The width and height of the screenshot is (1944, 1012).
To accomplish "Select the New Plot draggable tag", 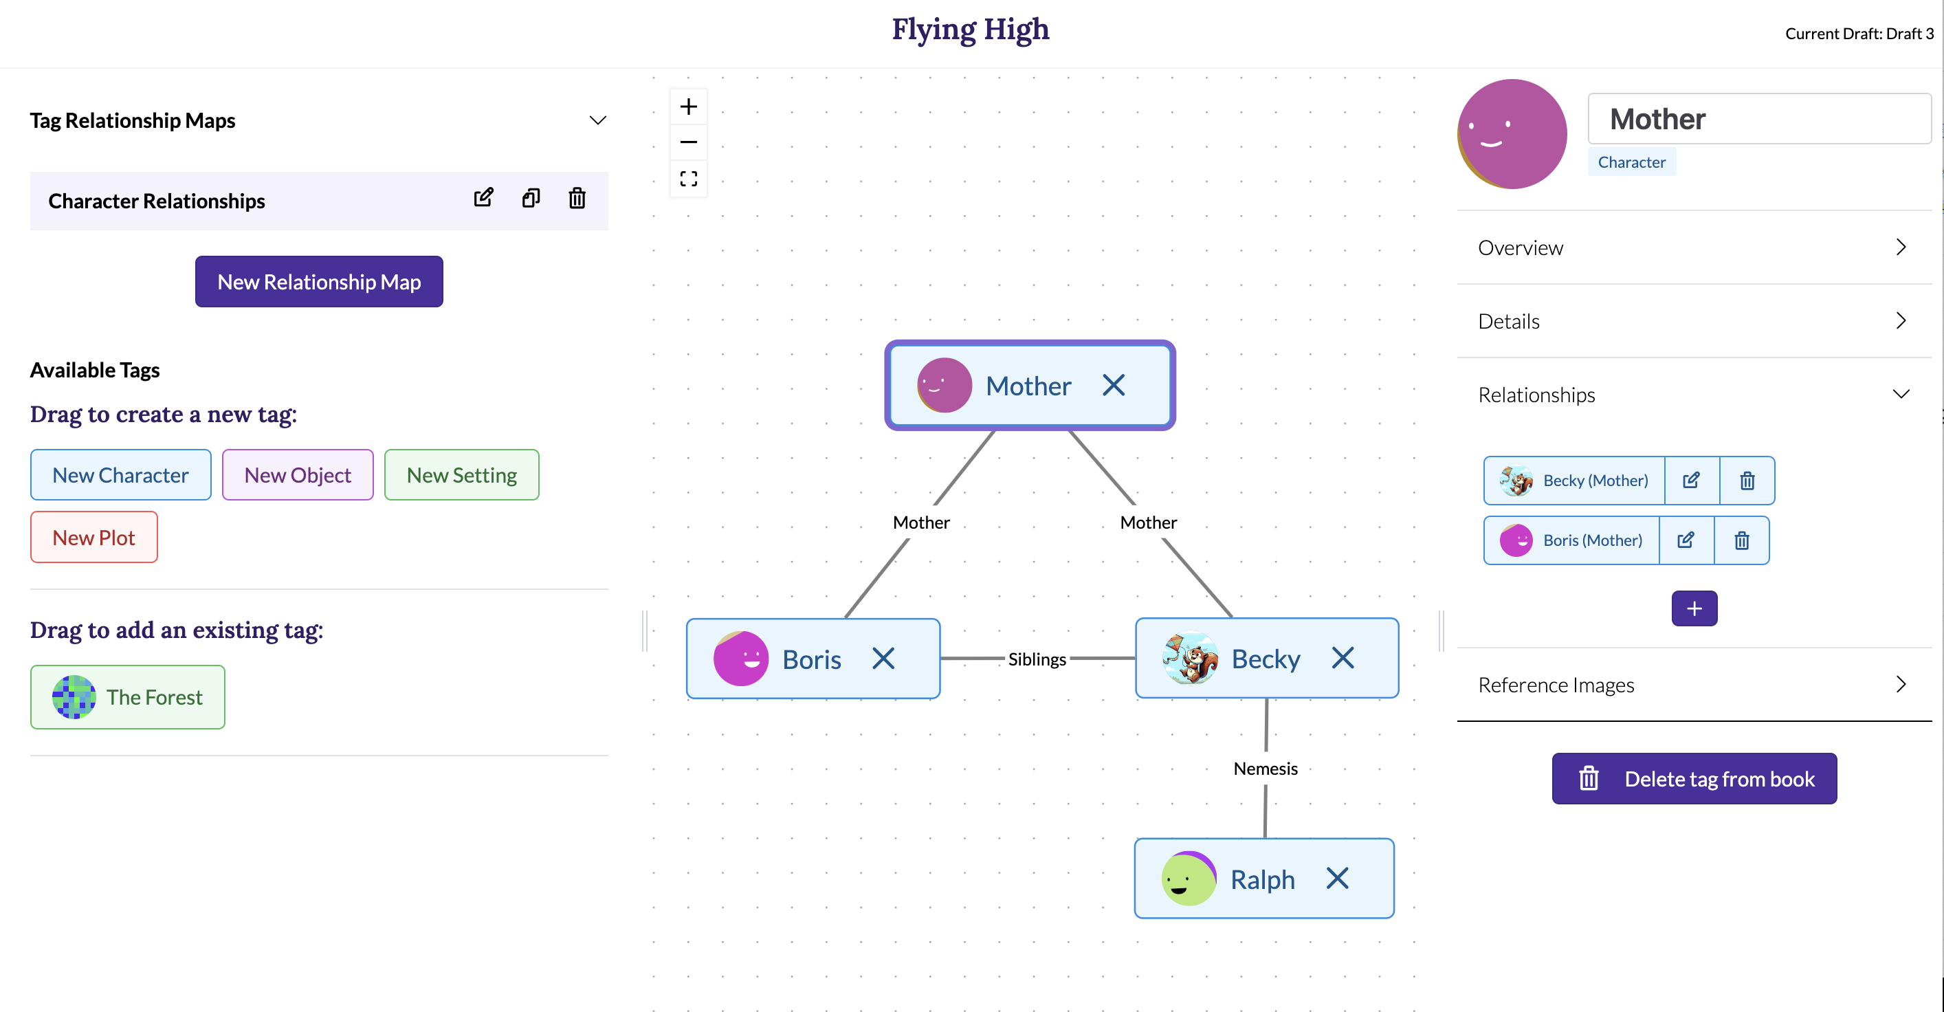I will tap(94, 536).
